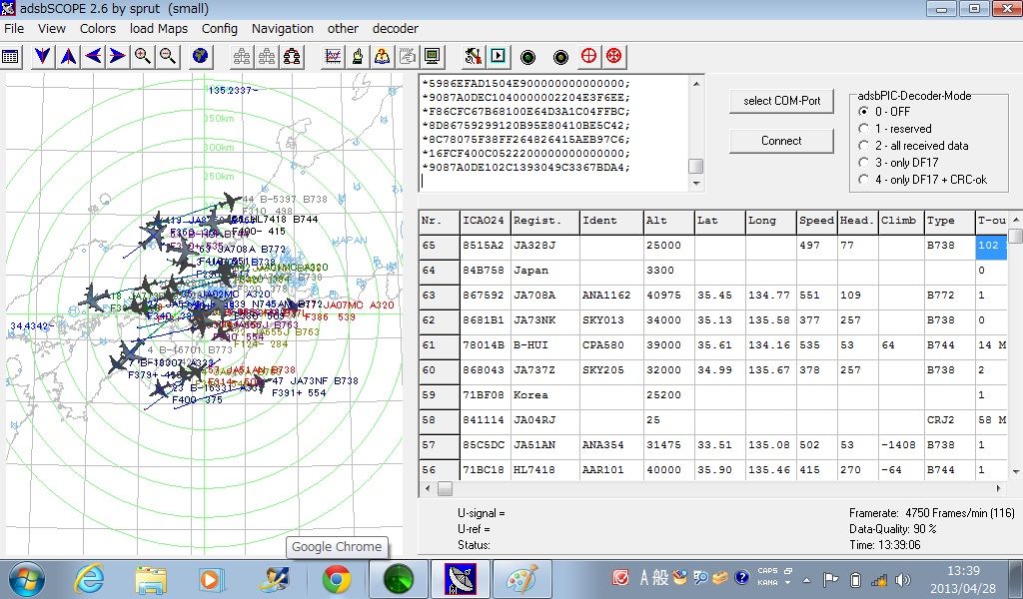Viewport: 1023px width, 599px height.
Task: Expand the Colors menu
Action: point(97,28)
